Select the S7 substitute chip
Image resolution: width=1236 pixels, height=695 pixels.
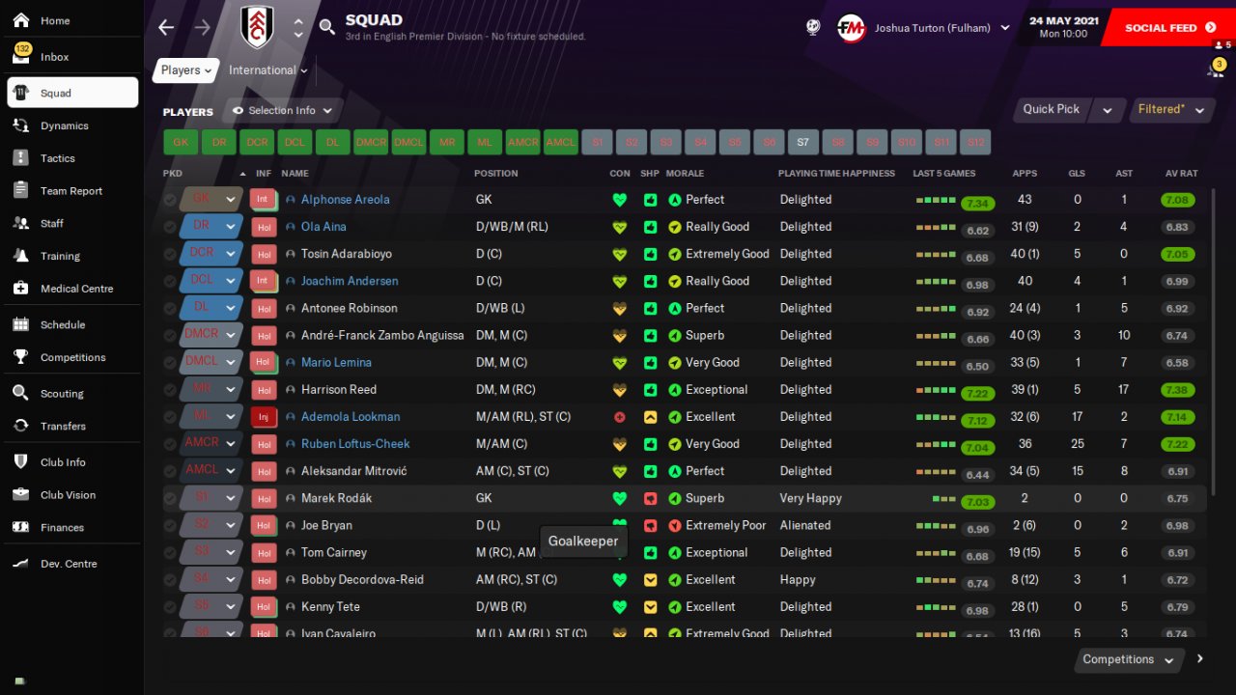pyautogui.click(x=802, y=142)
